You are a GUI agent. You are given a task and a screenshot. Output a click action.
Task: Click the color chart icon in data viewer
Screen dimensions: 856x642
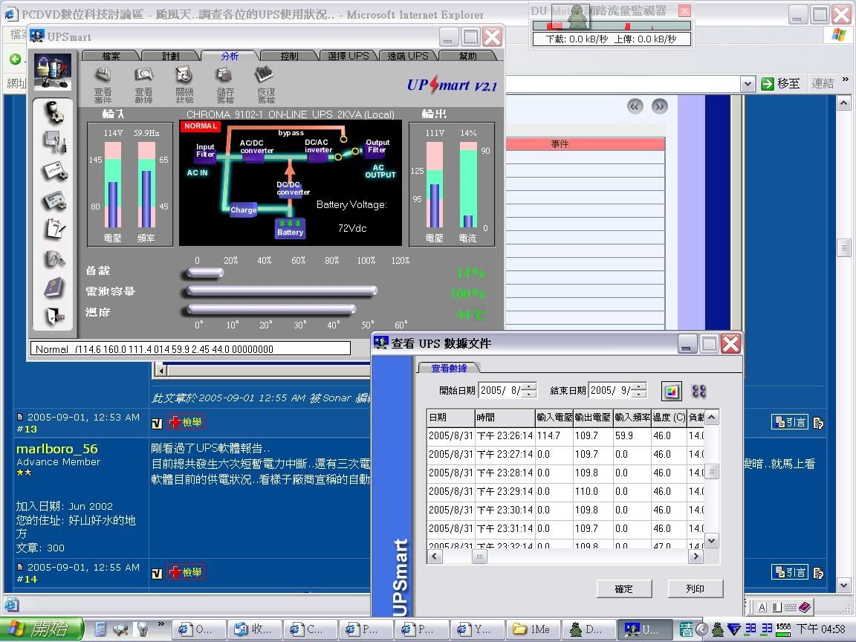tap(670, 391)
